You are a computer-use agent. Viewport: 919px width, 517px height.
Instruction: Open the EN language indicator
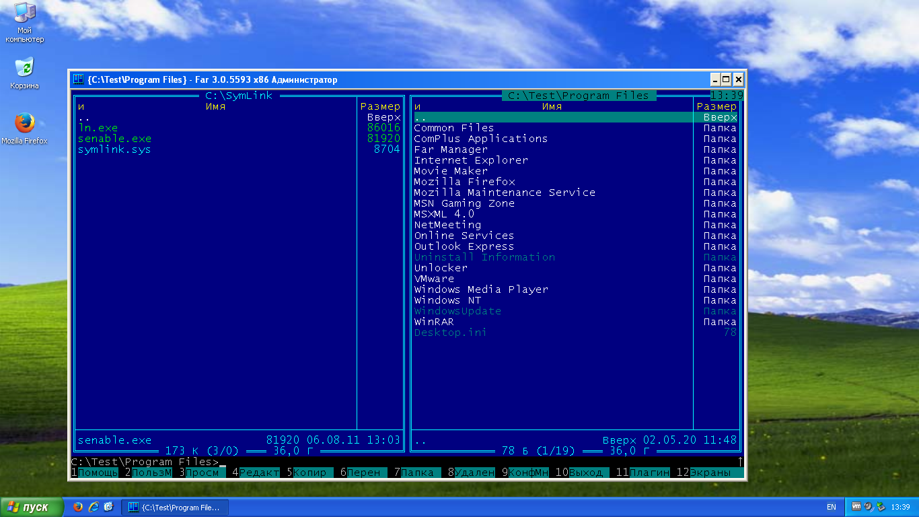[x=832, y=507]
